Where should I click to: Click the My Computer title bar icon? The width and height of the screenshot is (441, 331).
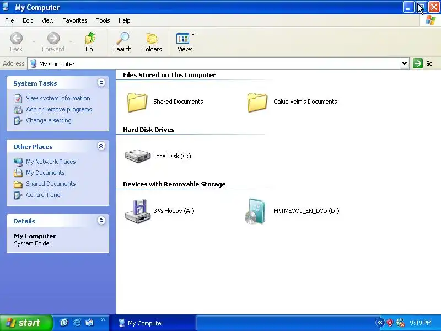(x=6, y=7)
